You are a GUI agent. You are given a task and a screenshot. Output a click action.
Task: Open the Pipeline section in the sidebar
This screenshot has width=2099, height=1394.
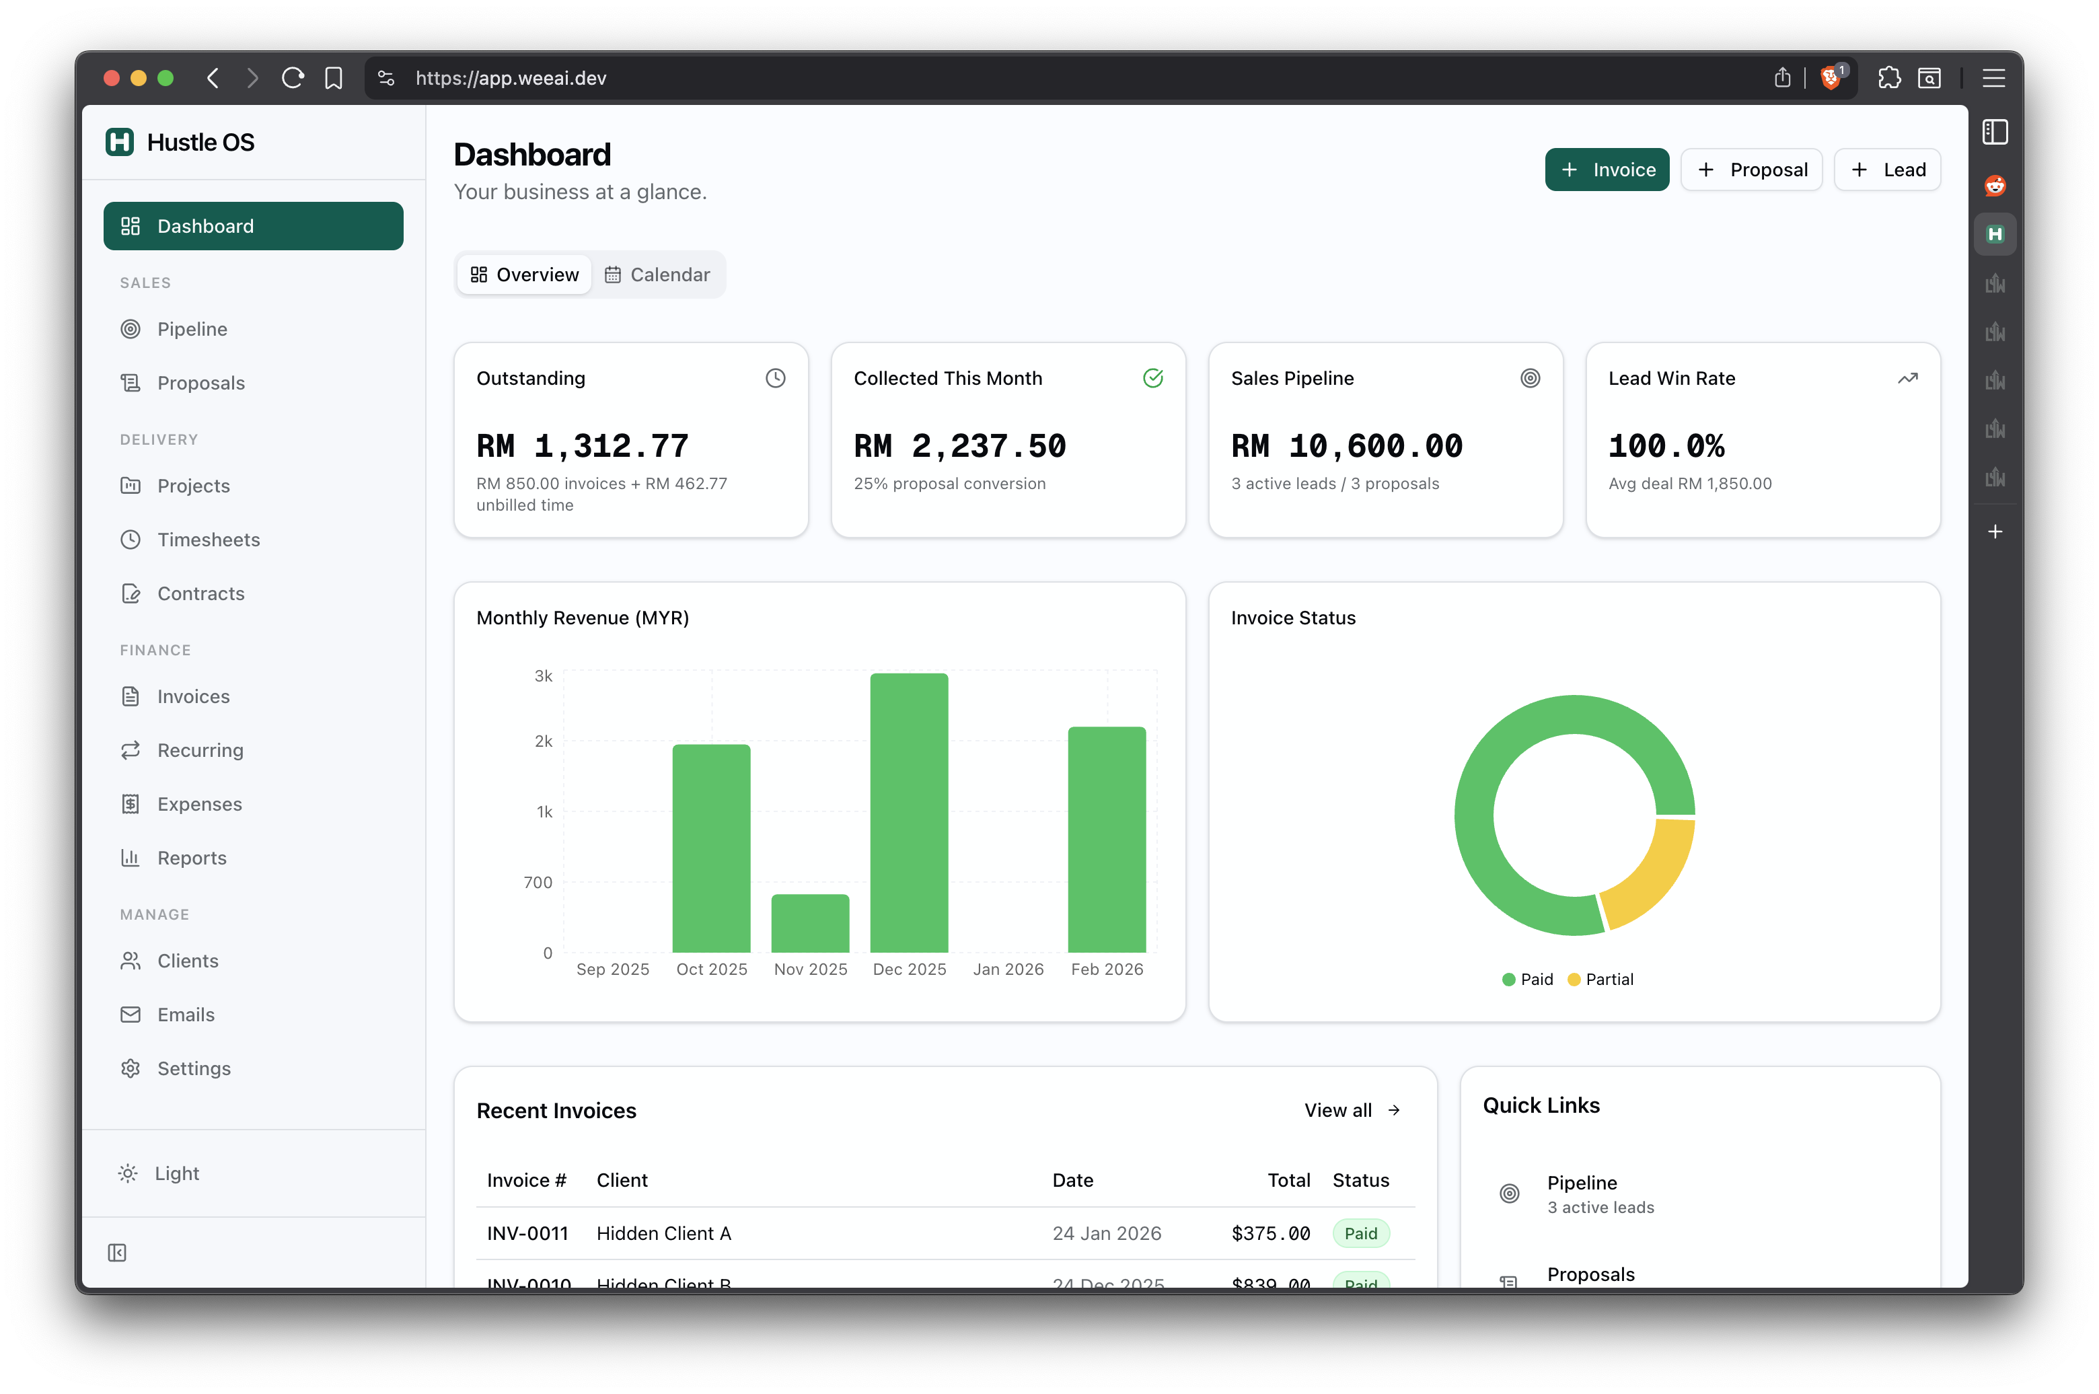pos(192,328)
